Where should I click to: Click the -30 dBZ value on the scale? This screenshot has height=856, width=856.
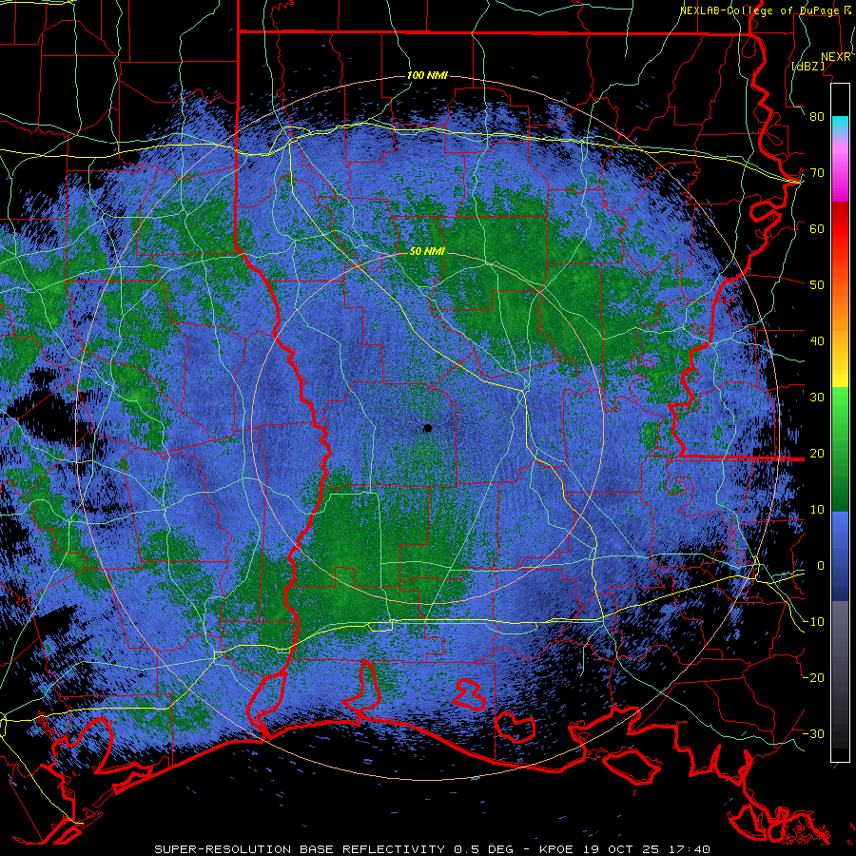click(814, 733)
